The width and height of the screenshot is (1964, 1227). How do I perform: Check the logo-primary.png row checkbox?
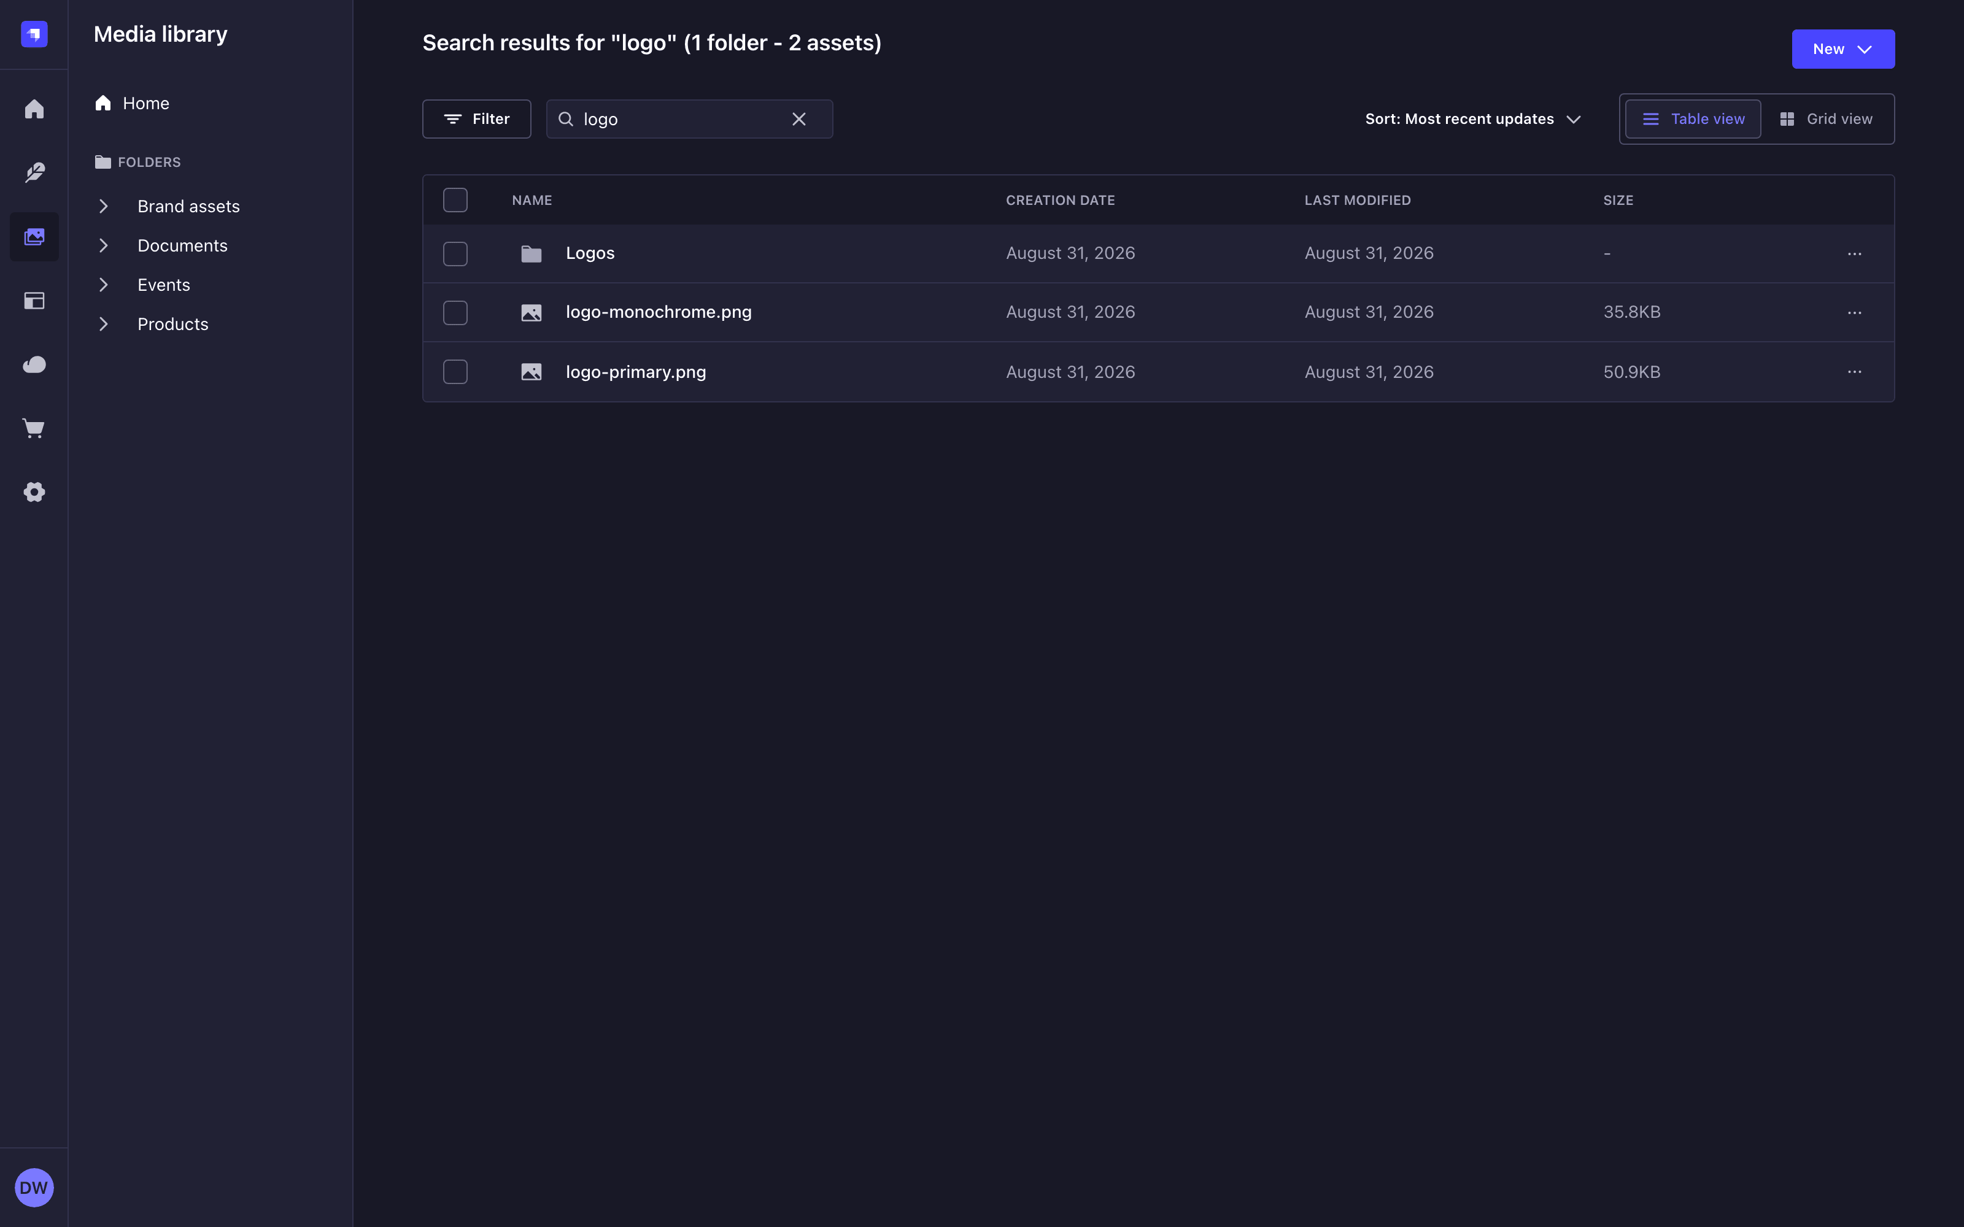click(455, 372)
